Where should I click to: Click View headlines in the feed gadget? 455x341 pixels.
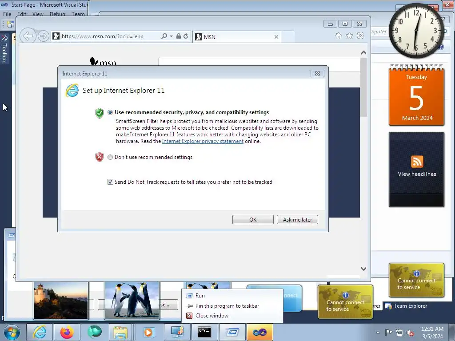(x=417, y=174)
